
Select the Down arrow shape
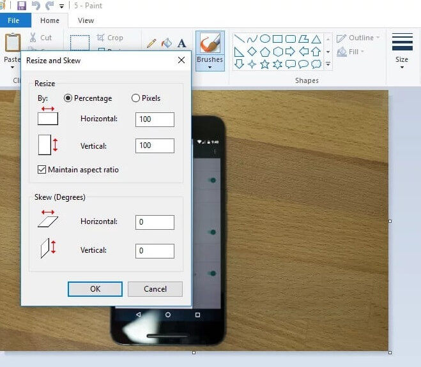[x=239, y=64]
